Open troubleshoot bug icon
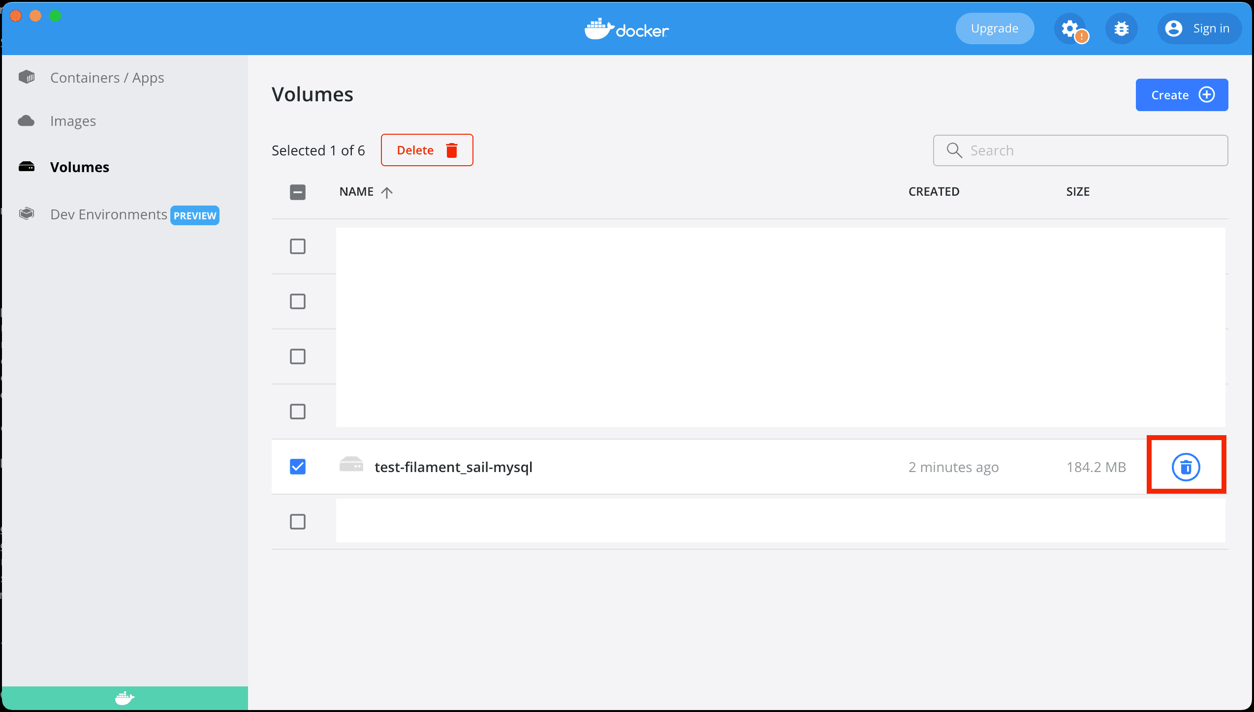Viewport: 1254px width, 712px height. pos(1121,29)
